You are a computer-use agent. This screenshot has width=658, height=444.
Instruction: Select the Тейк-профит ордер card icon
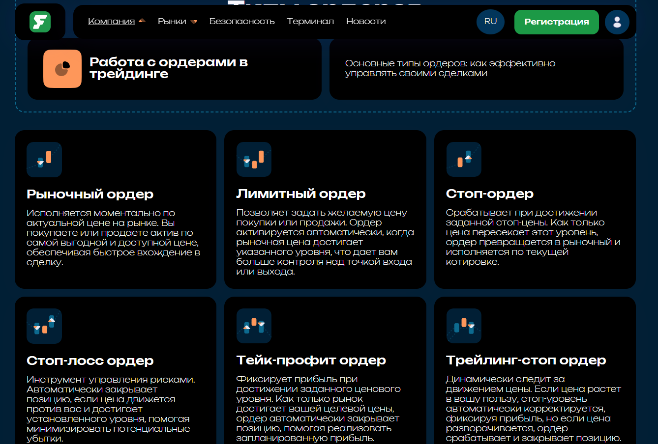pyautogui.click(x=254, y=326)
